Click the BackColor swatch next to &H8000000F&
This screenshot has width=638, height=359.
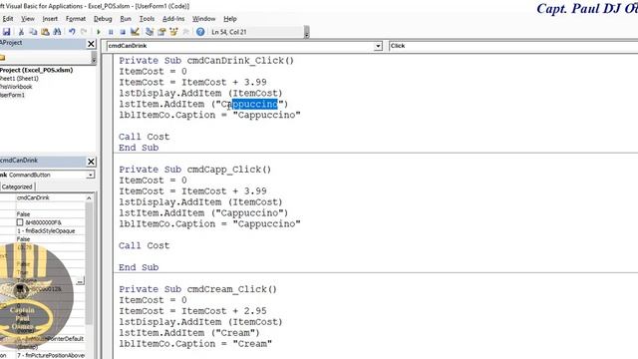tap(20, 222)
